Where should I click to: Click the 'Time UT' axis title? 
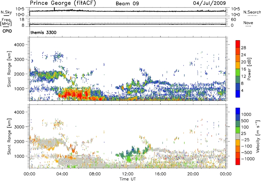click(128, 179)
